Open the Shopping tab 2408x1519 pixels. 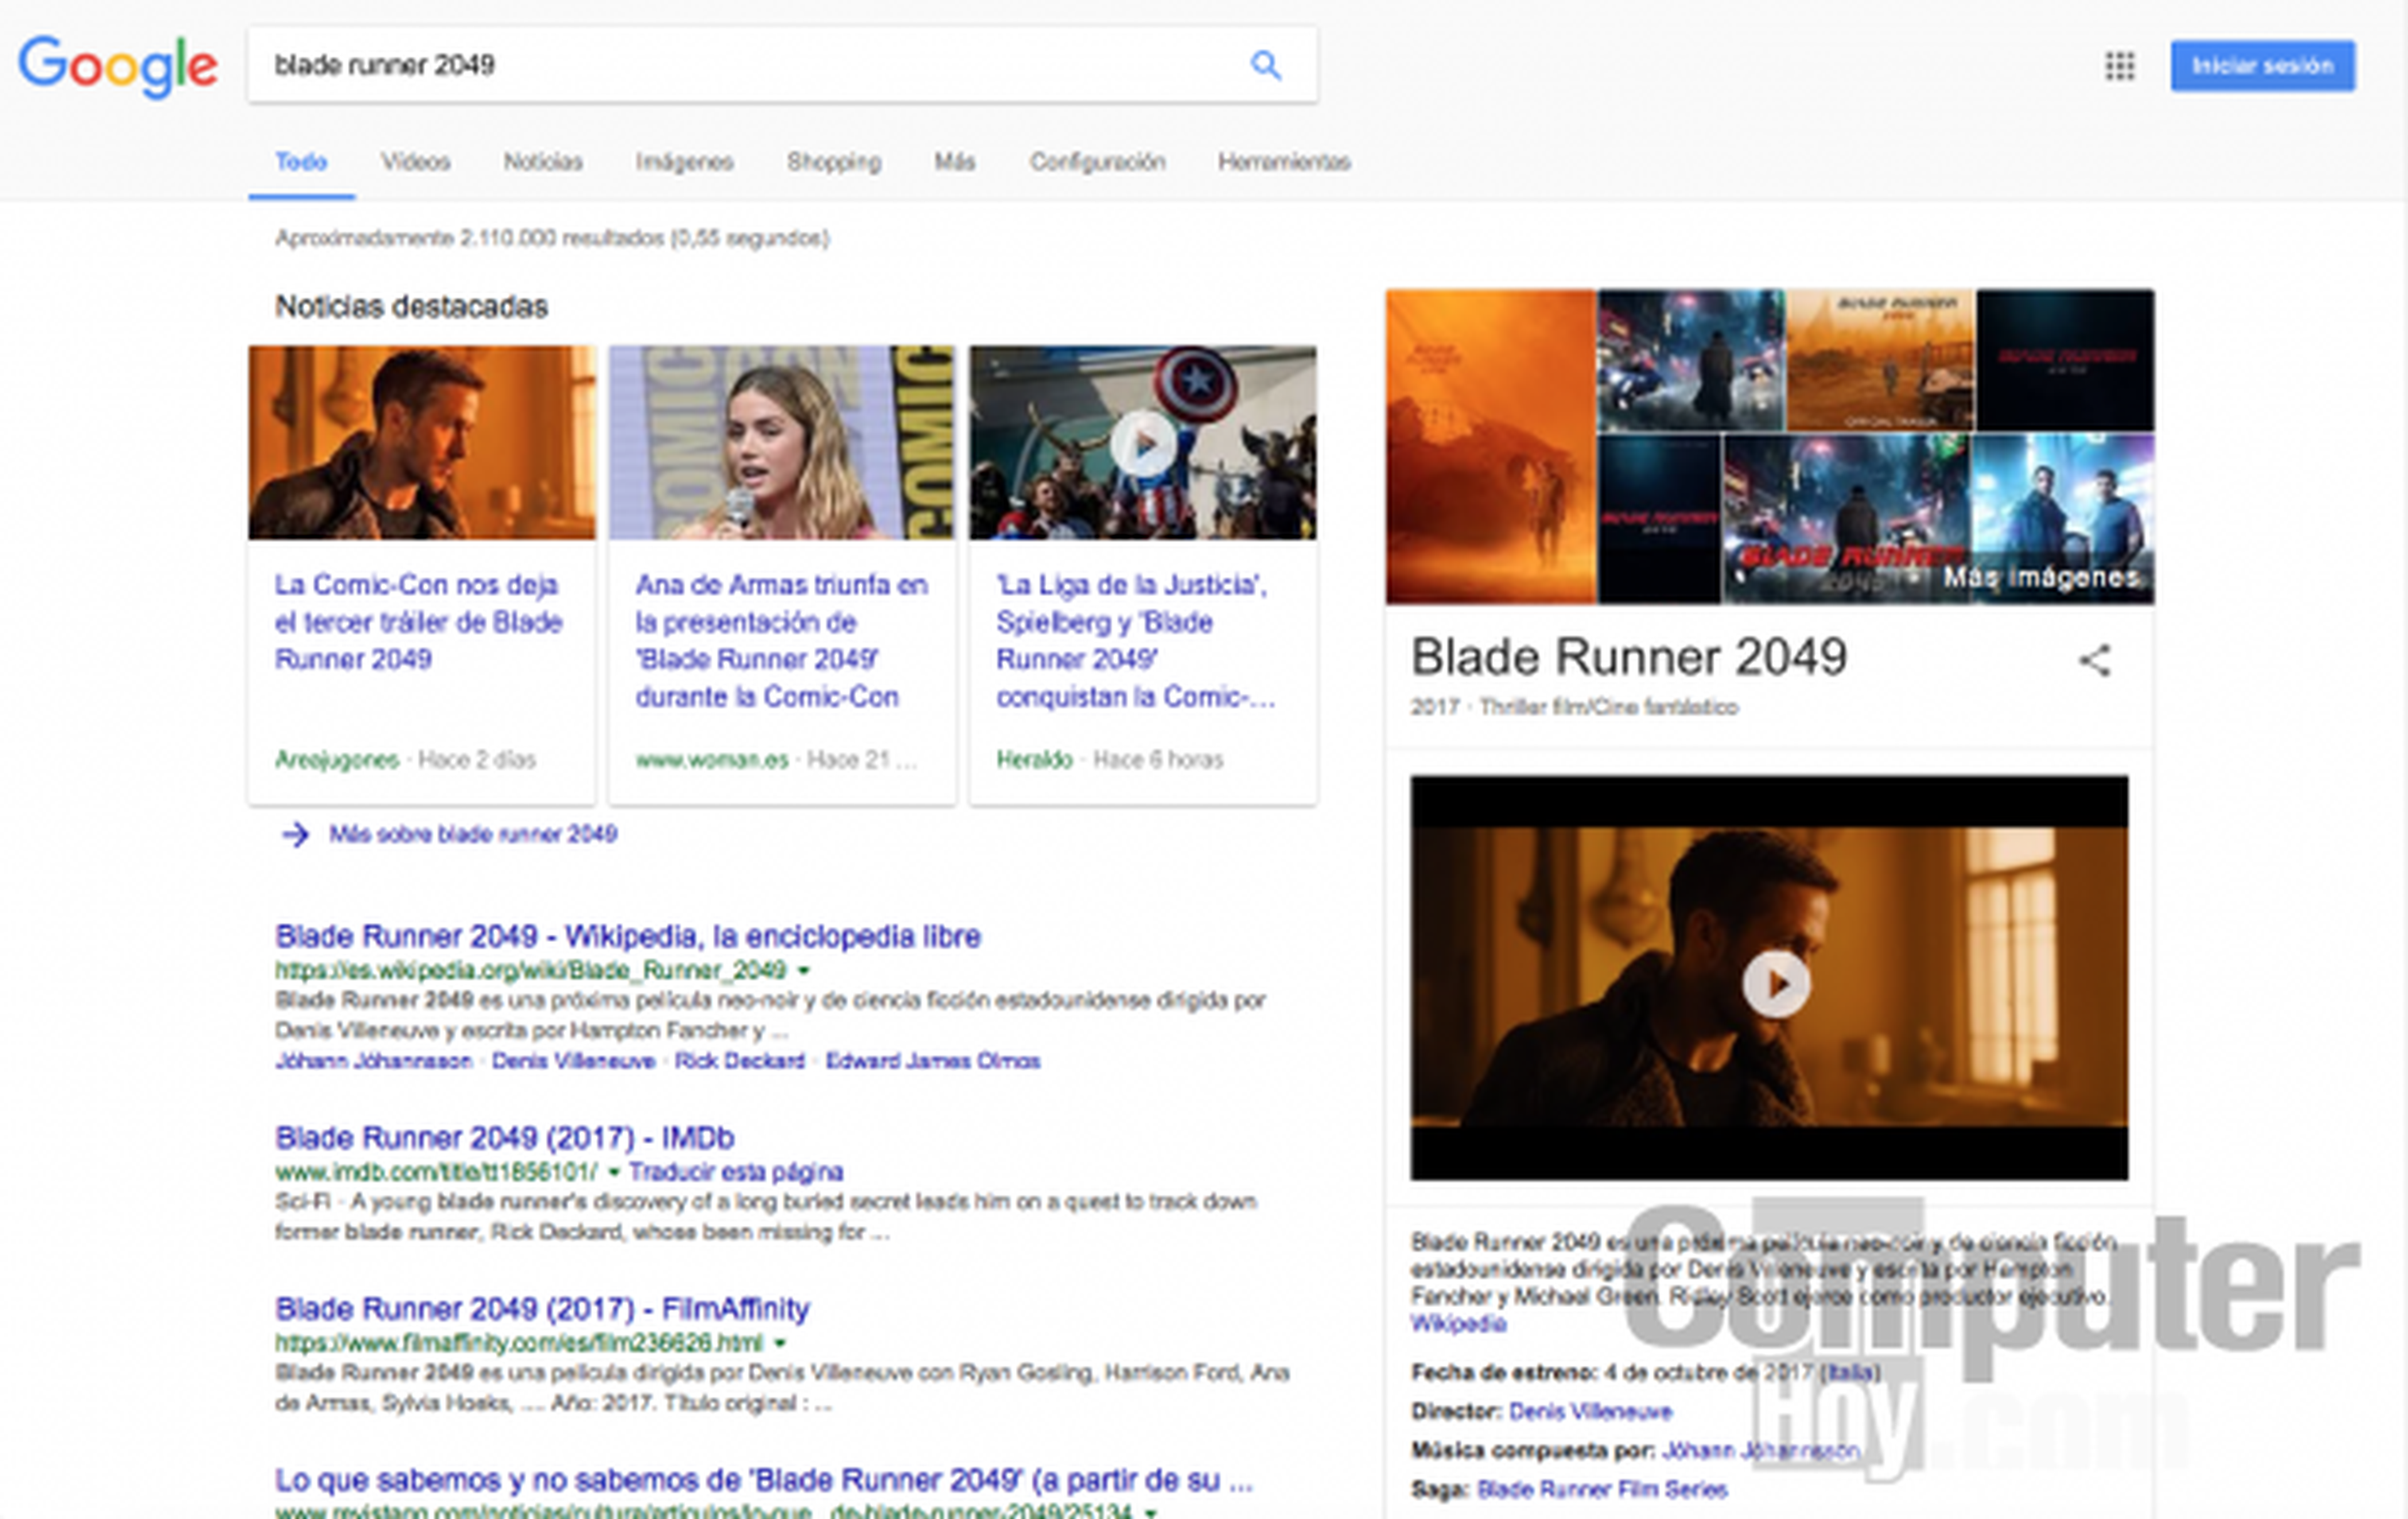point(834,162)
